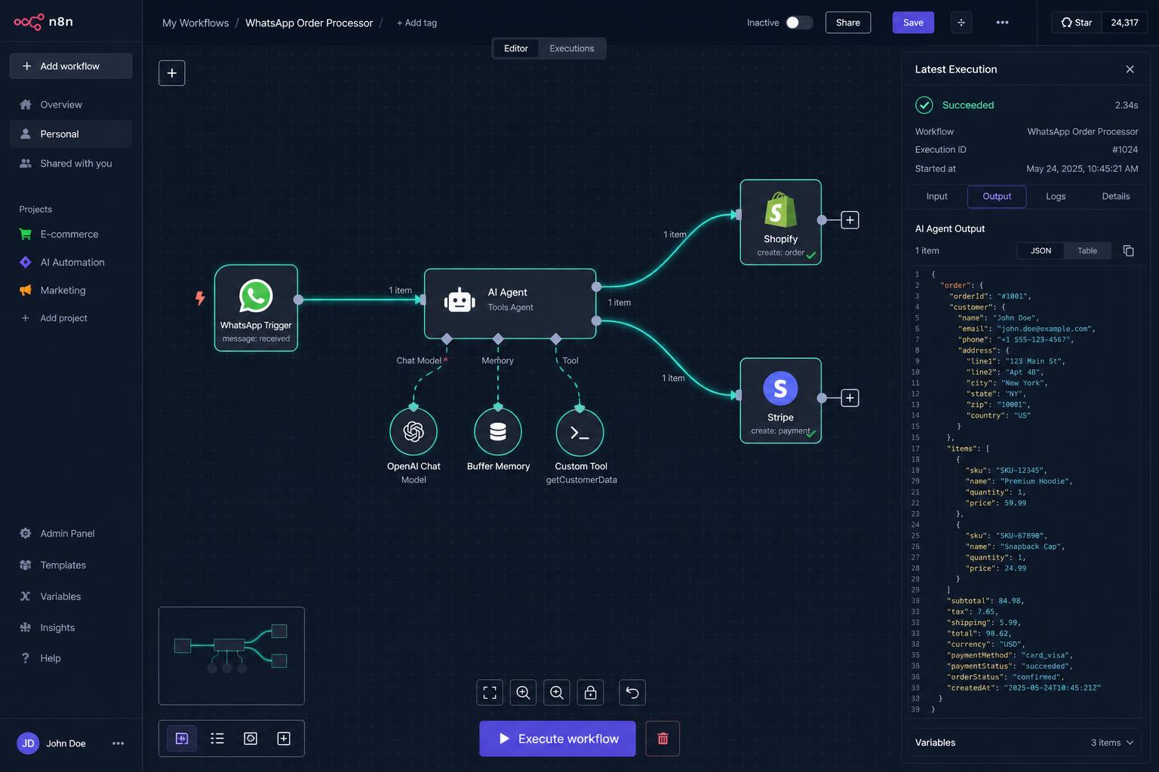Click the 24,317 star count
The width and height of the screenshot is (1159, 772).
point(1124,23)
